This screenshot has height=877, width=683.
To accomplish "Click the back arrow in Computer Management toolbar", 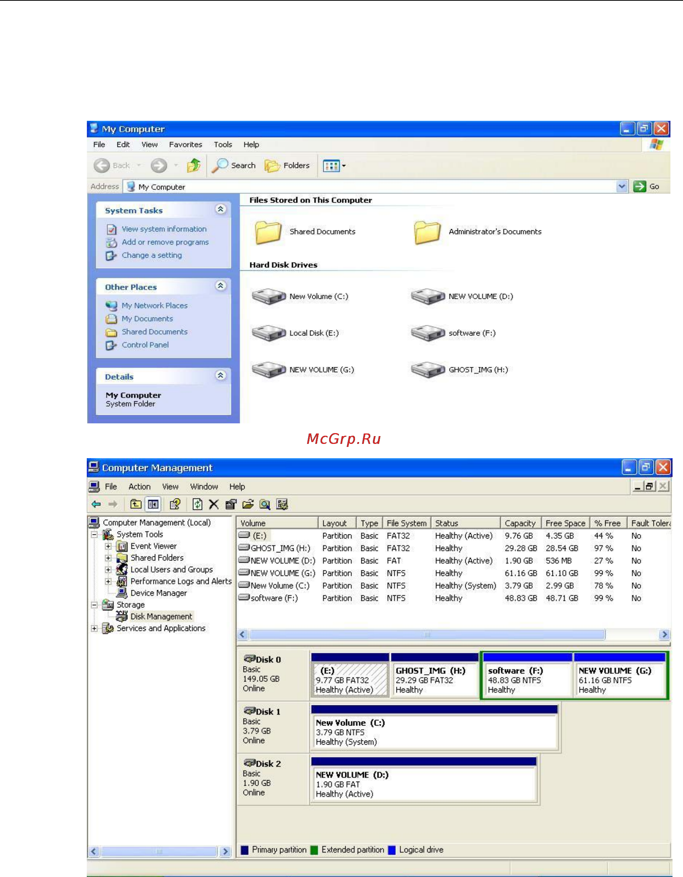I will point(96,505).
